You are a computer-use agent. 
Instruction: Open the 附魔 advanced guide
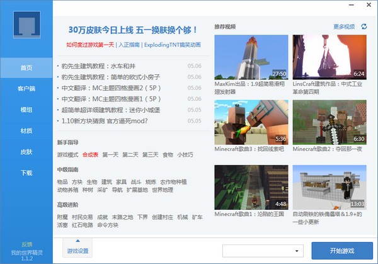pyautogui.click(x=62, y=217)
